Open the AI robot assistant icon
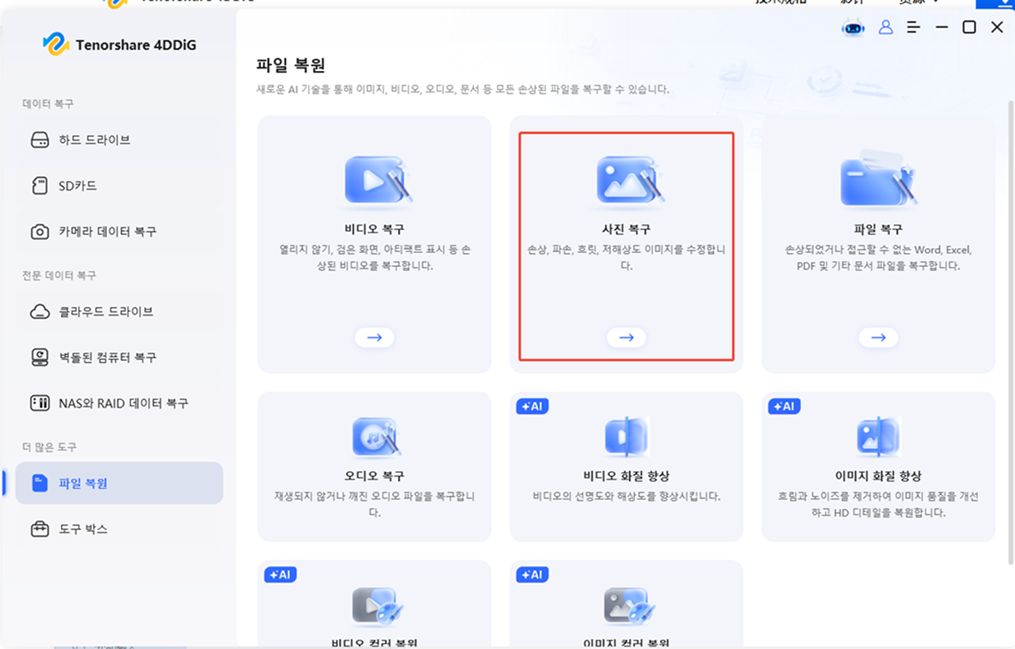 point(853,28)
